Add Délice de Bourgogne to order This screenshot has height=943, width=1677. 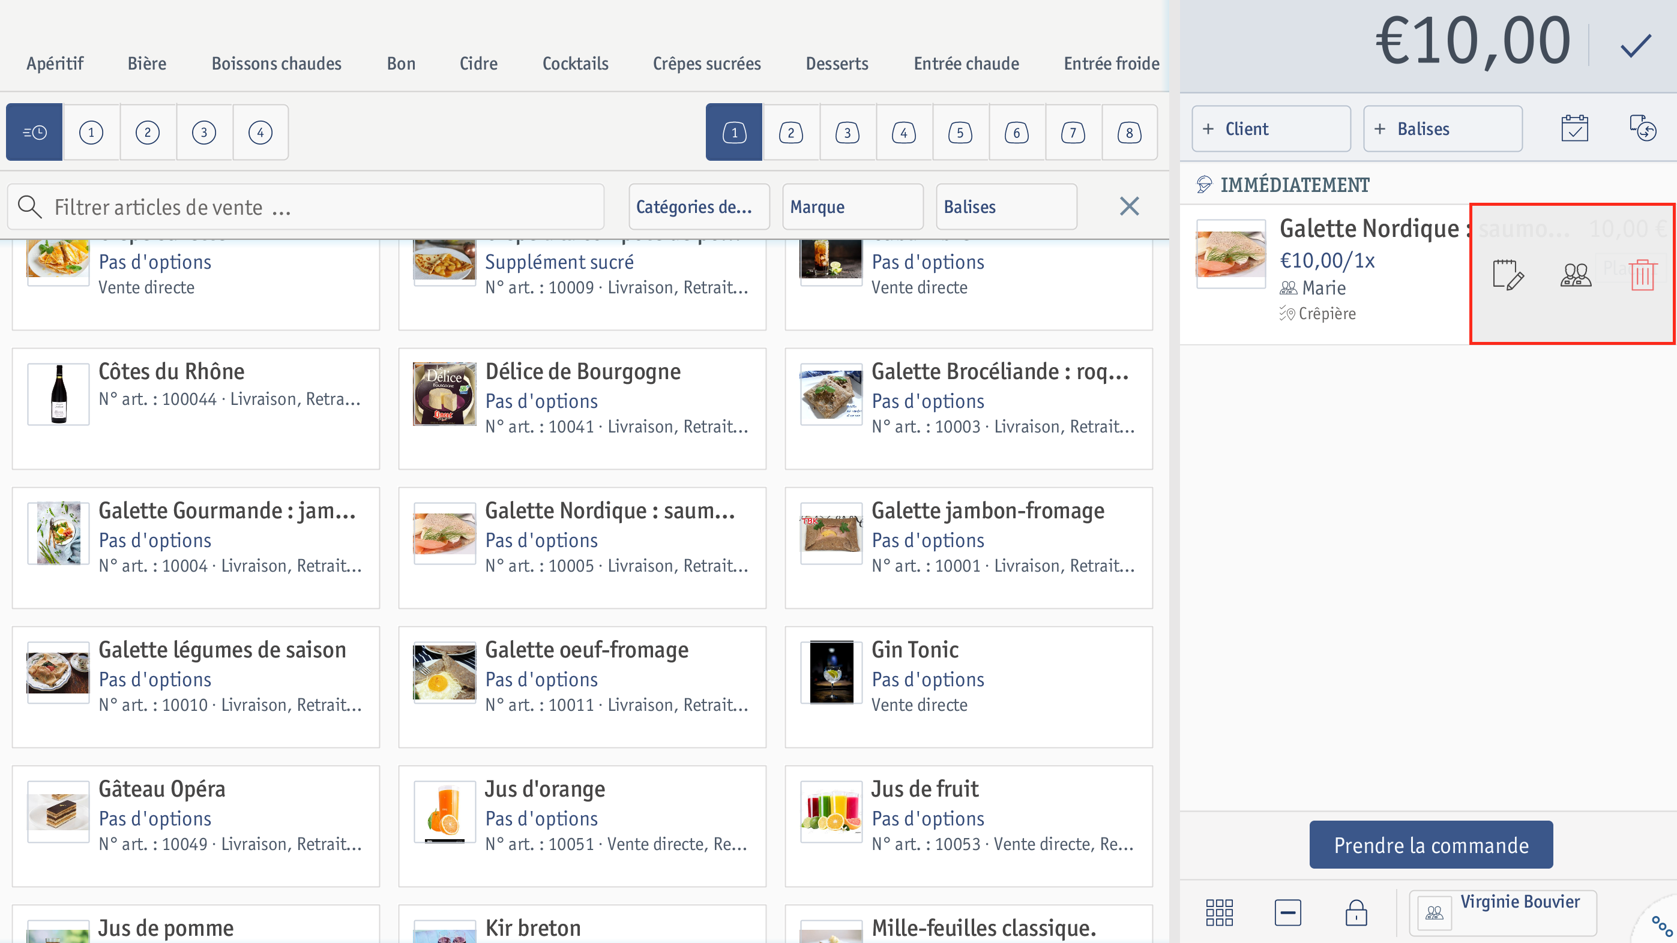582,409
